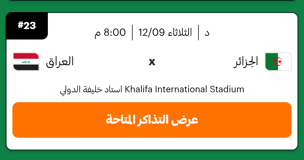Click the red crescent and star on Algeria's flag
This screenshot has height=160, width=304.
[279, 61]
